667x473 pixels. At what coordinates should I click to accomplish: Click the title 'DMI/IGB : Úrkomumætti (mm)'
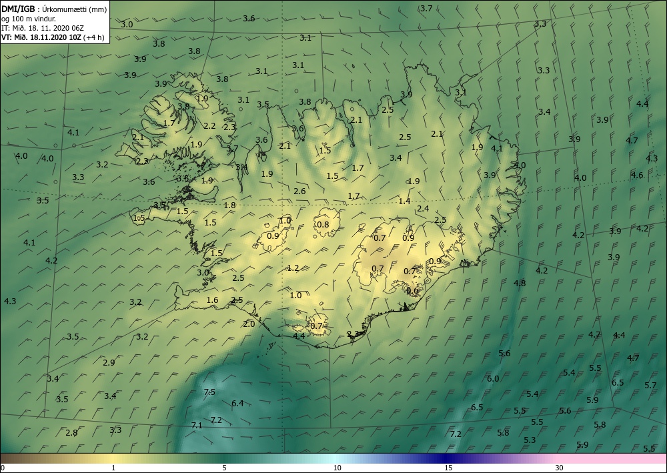(54, 9)
